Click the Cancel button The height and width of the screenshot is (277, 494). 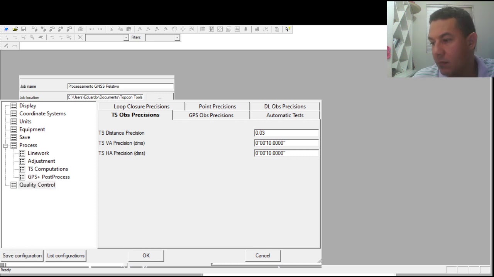coord(263,255)
